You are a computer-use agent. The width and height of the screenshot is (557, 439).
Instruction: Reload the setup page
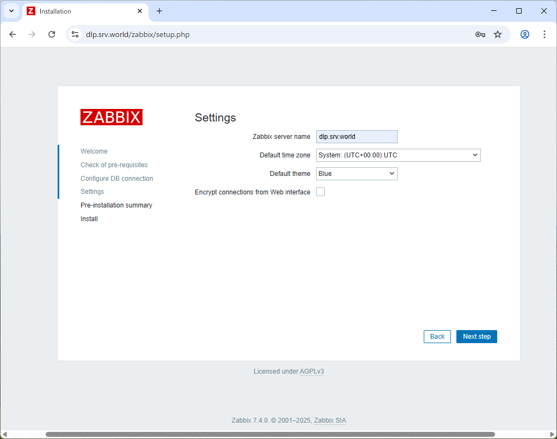(52, 34)
